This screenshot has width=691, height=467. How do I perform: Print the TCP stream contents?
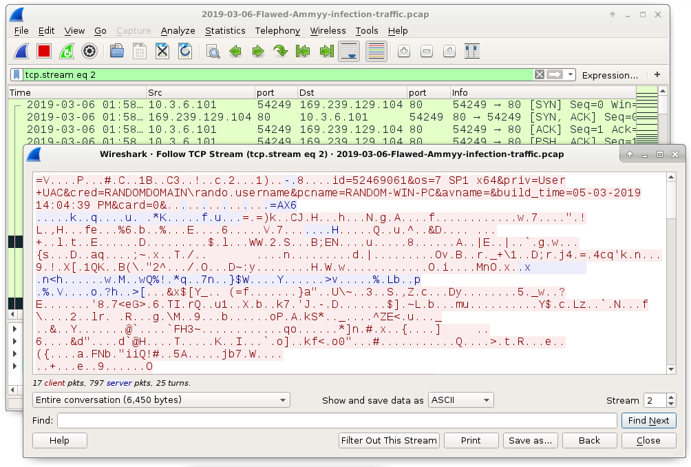point(471,441)
